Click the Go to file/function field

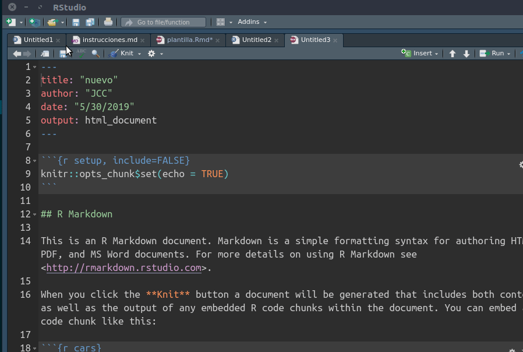(x=163, y=22)
